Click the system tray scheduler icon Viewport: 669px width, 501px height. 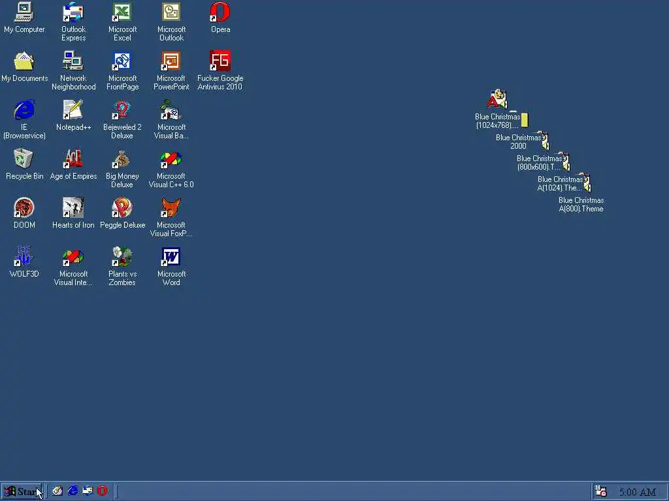[601, 492]
